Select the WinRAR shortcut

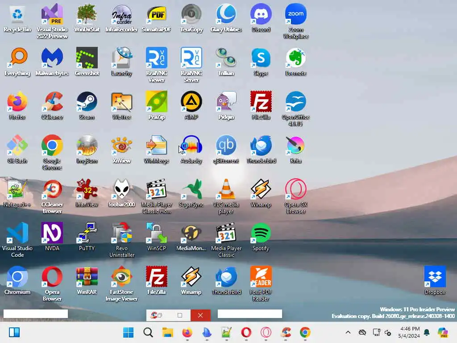pyautogui.click(x=87, y=280)
